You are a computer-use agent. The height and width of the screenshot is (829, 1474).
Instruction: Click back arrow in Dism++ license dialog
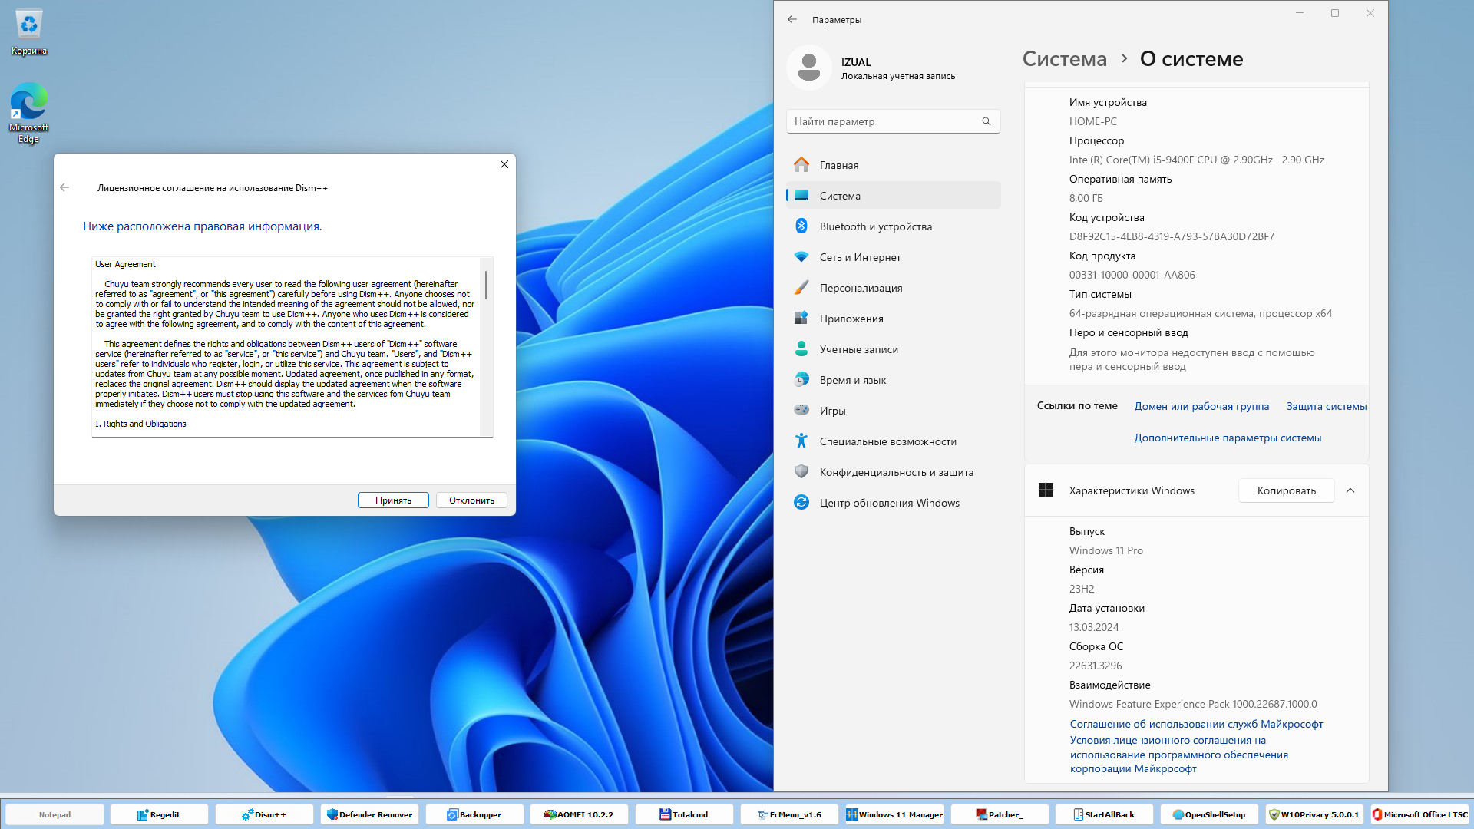click(64, 187)
